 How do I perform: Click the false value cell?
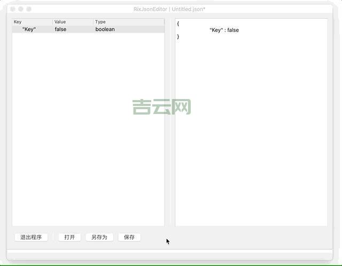[61, 29]
